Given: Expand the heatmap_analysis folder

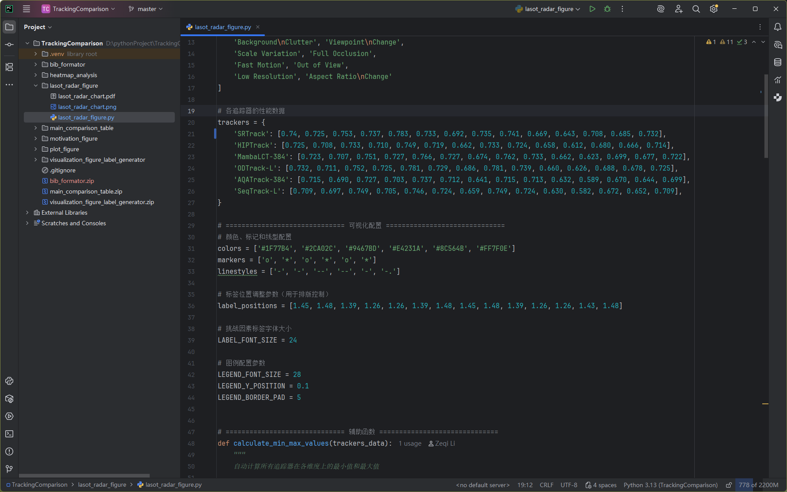Looking at the screenshot, I should tap(36, 75).
